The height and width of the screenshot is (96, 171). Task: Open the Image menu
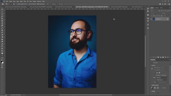click(x=10, y=1)
